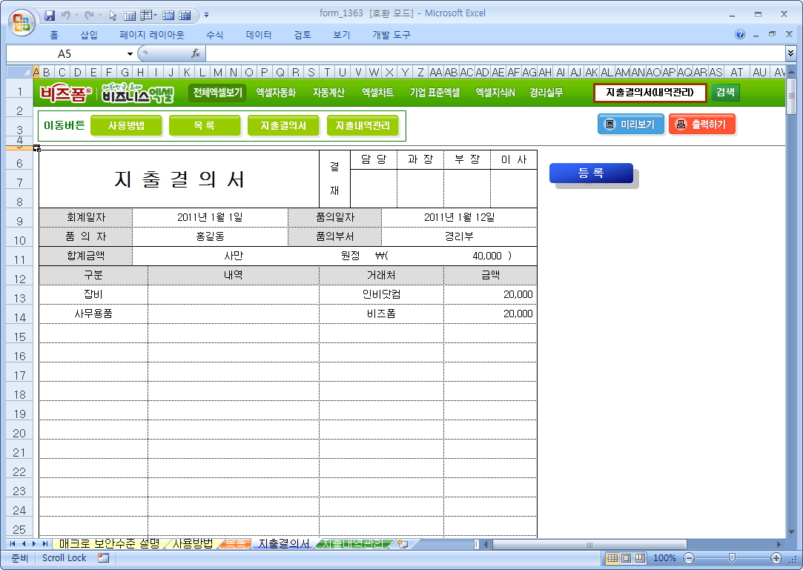The width and height of the screenshot is (803, 570).
Task: Open the 수식 ribbon tab
Action: coord(214,35)
